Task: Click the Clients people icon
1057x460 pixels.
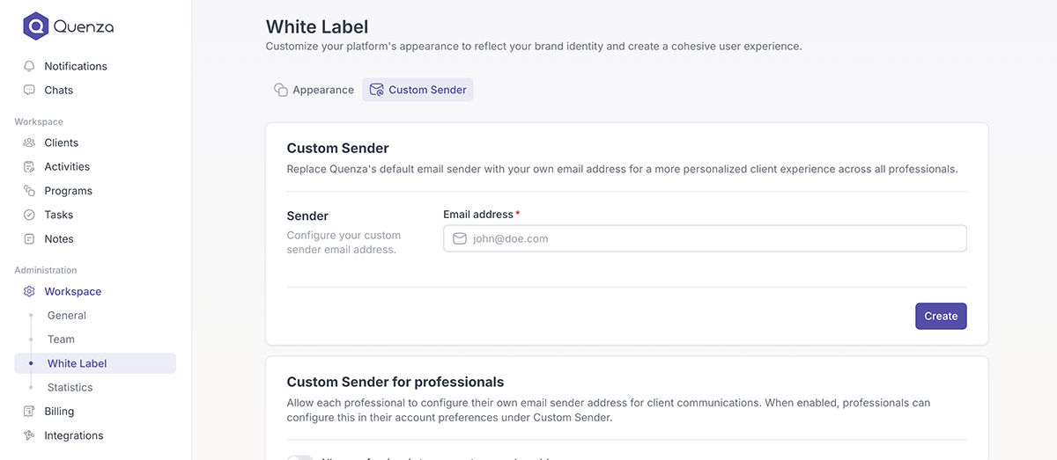Action: 29,142
